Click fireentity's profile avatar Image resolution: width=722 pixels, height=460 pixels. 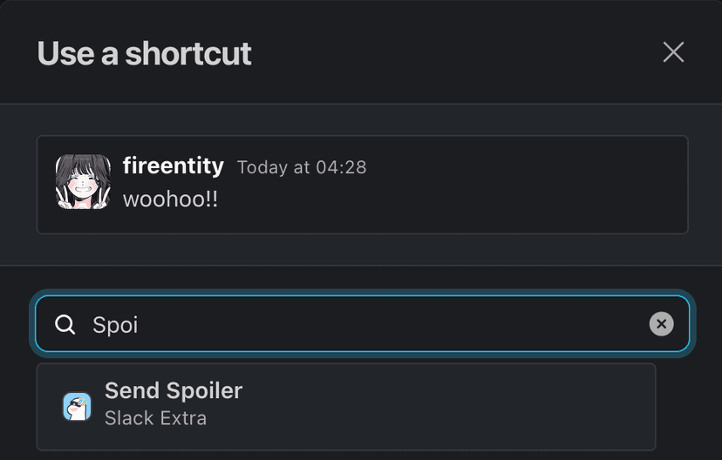(x=83, y=182)
